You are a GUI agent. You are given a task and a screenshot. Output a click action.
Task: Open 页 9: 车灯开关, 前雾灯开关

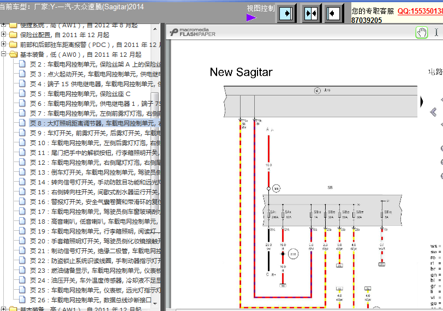95,133
